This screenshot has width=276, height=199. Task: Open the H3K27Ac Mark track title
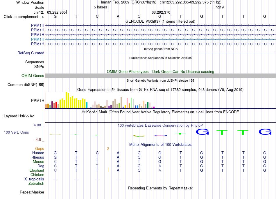pos(160,112)
